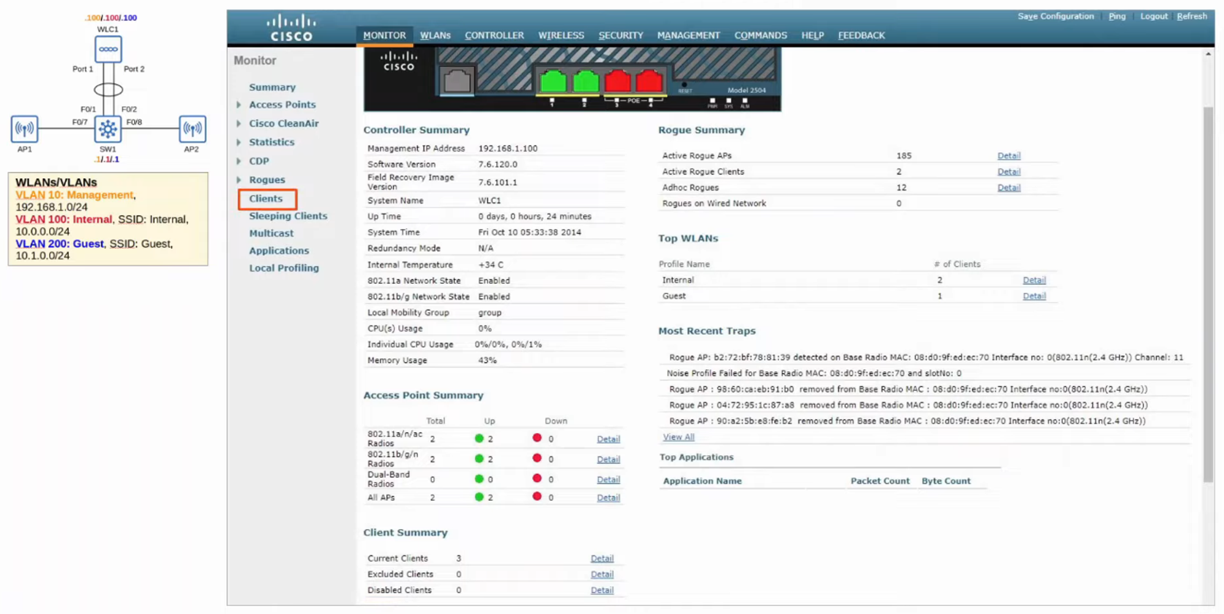
Task: Select the AP2 access point icon
Action: (x=192, y=128)
